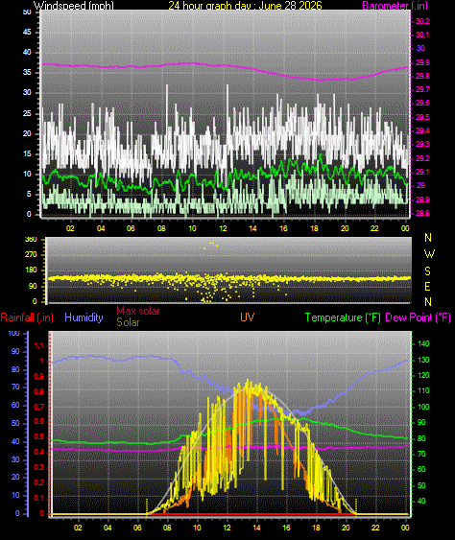The height and width of the screenshot is (540, 455).
Task: Click the '180' wind direction axis value
Action: click(31, 270)
